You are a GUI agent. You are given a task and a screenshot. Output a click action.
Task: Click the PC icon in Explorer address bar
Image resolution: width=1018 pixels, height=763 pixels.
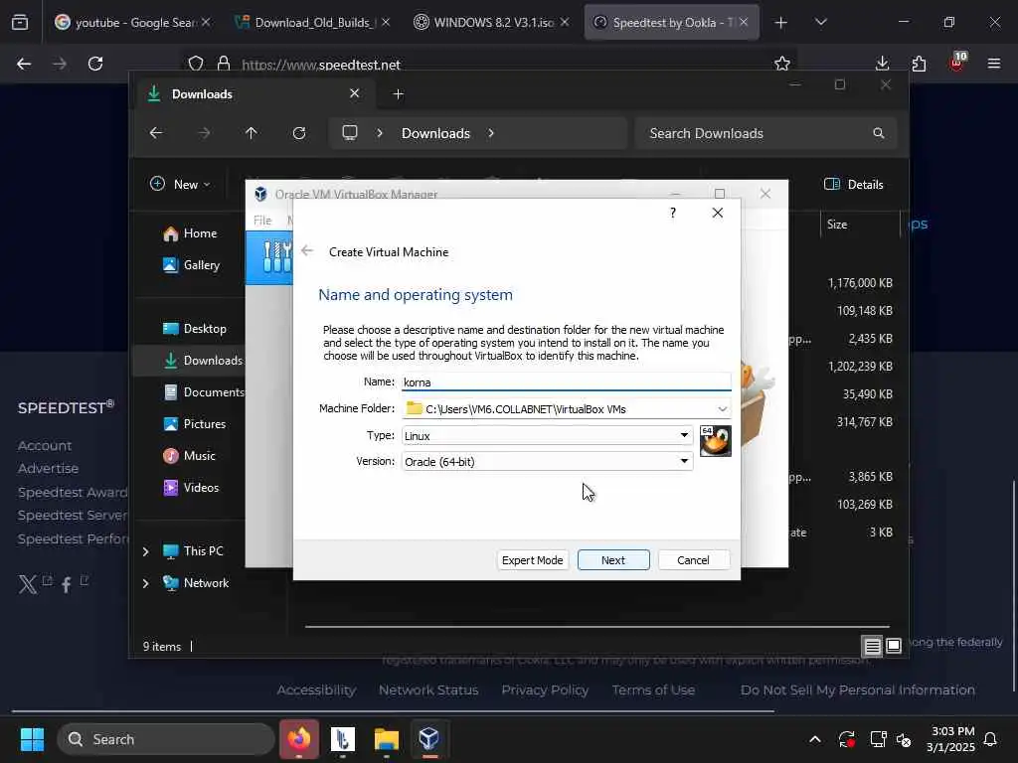(350, 133)
